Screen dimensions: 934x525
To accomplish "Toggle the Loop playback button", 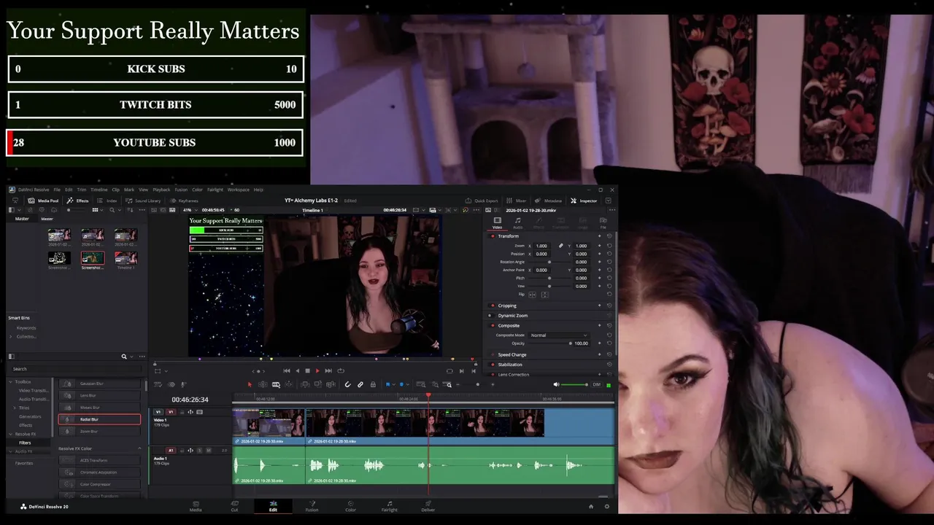I will click(x=340, y=370).
